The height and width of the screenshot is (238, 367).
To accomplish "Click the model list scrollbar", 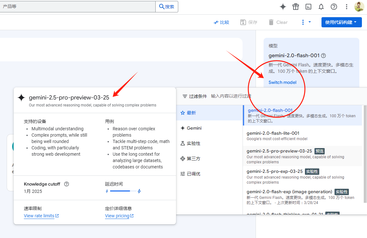I will 365,154.
